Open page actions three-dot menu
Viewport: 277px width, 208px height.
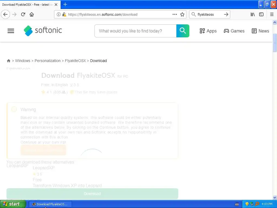pyautogui.click(x=174, y=14)
